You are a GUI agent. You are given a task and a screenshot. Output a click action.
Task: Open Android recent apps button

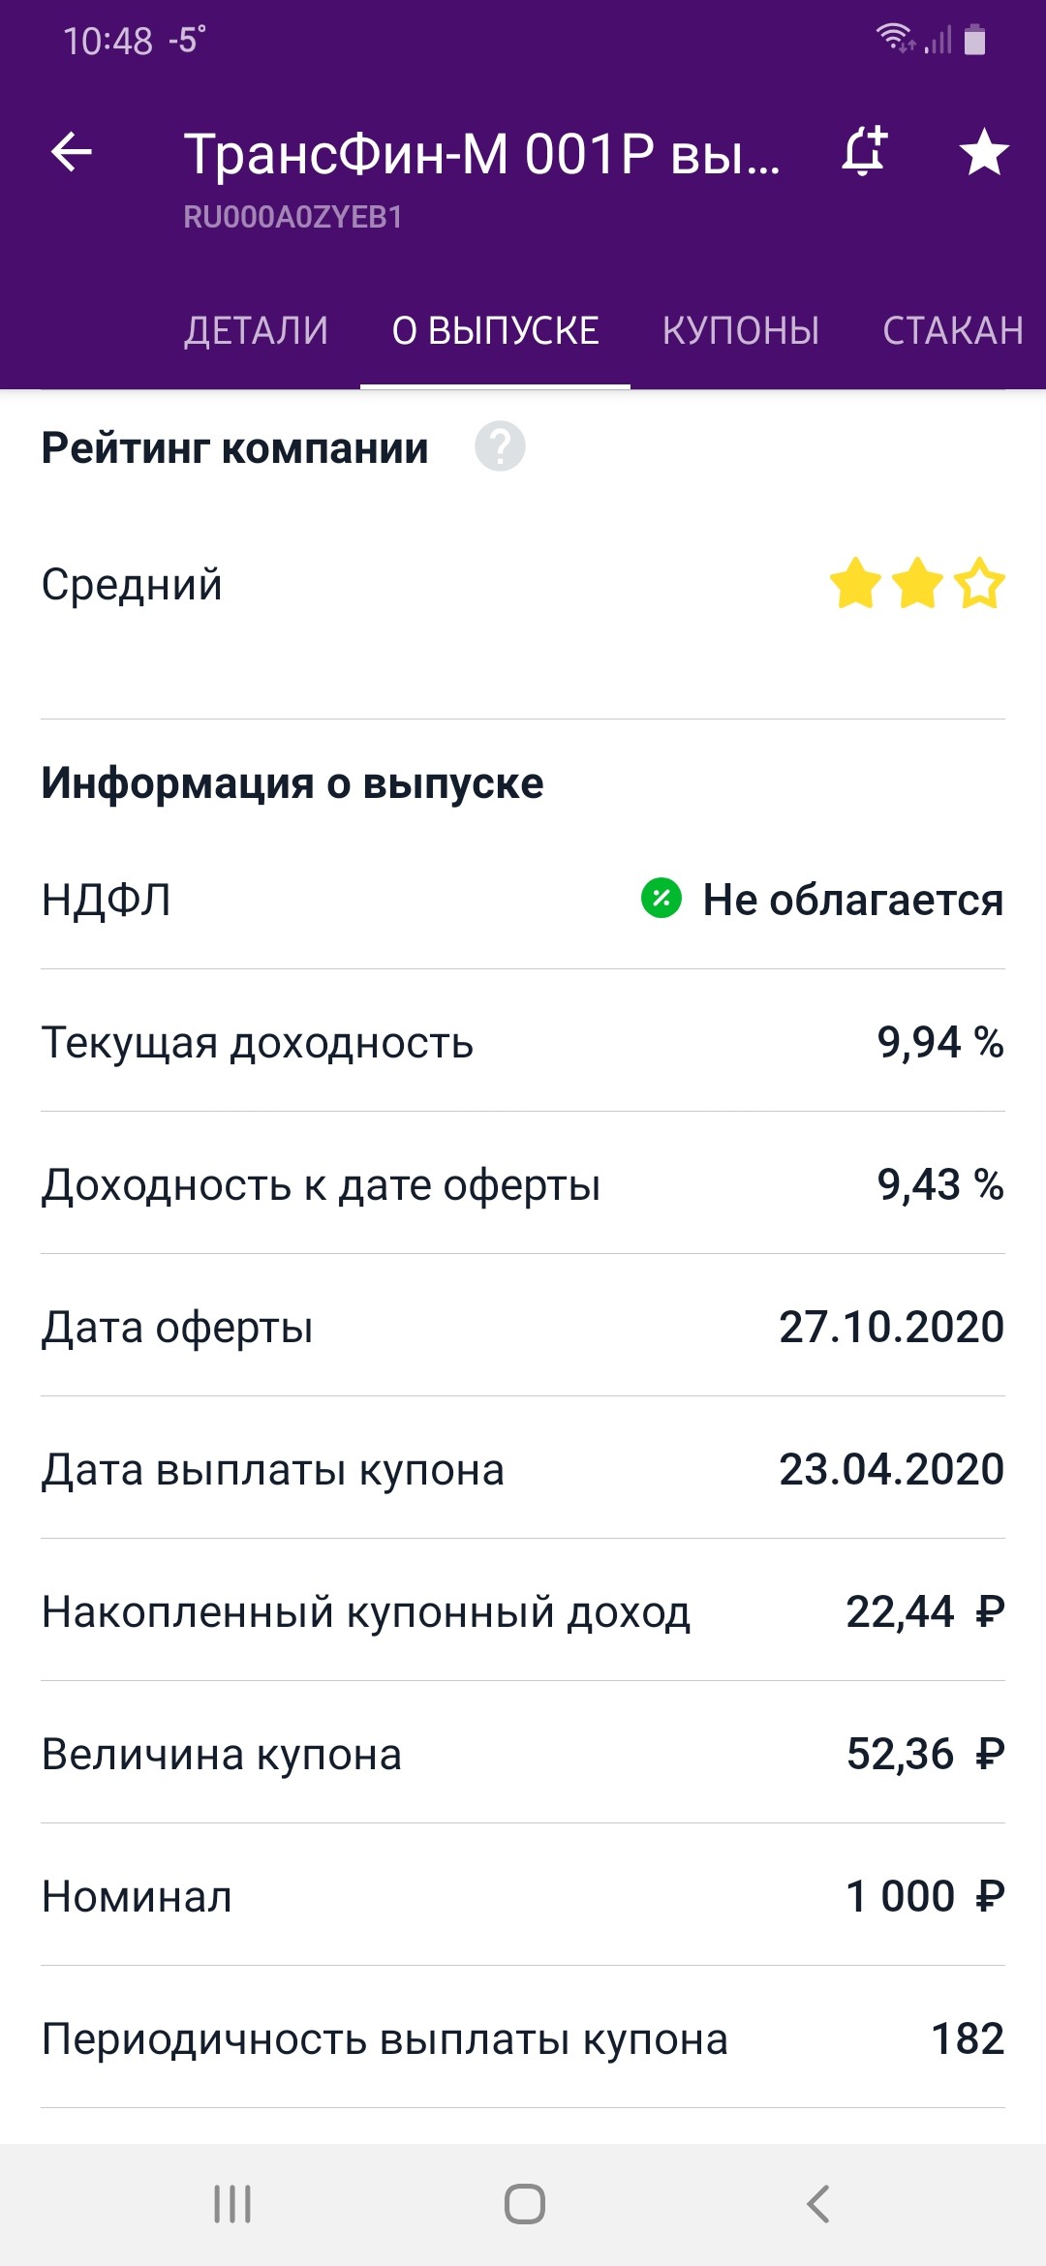[232, 2204]
